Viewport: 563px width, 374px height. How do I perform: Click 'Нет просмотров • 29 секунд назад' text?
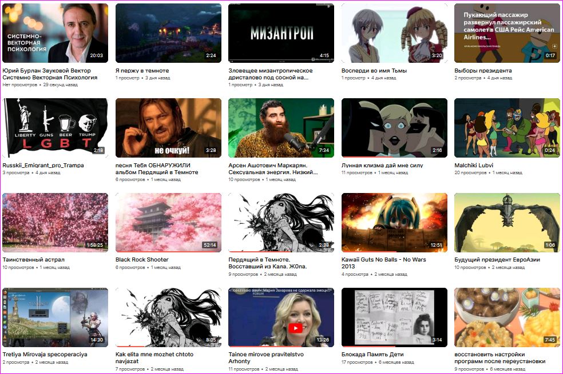click(40, 85)
